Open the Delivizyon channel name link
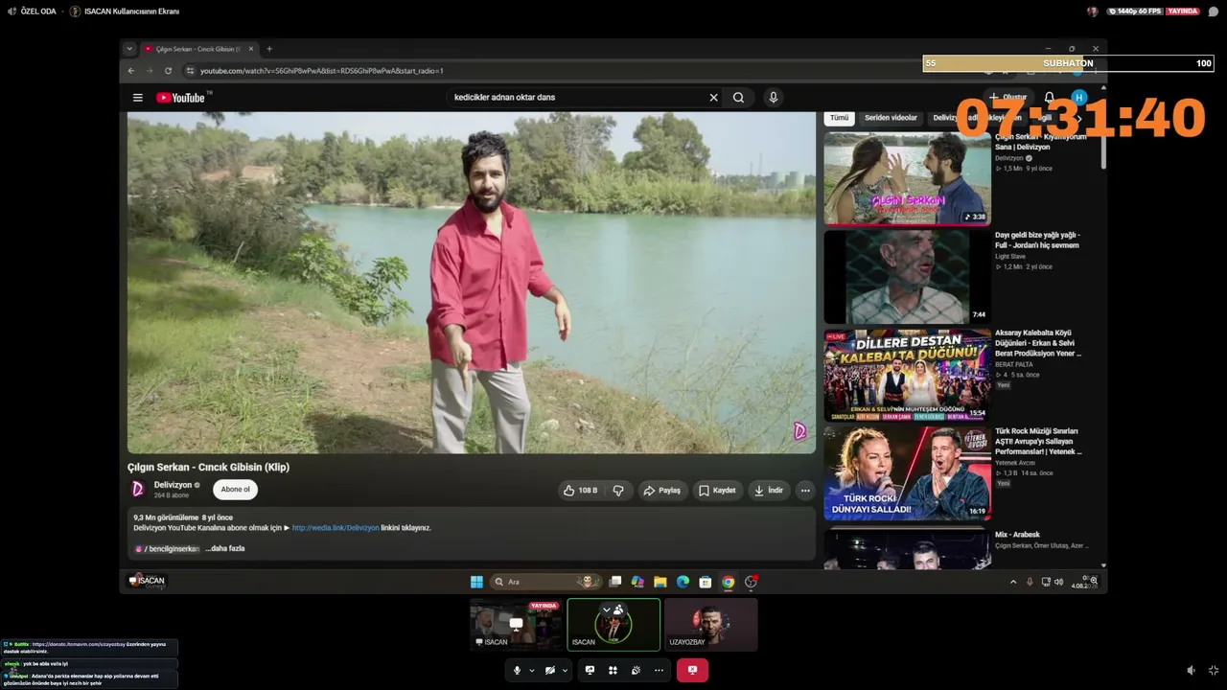The width and height of the screenshot is (1227, 690). click(x=173, y=485)
